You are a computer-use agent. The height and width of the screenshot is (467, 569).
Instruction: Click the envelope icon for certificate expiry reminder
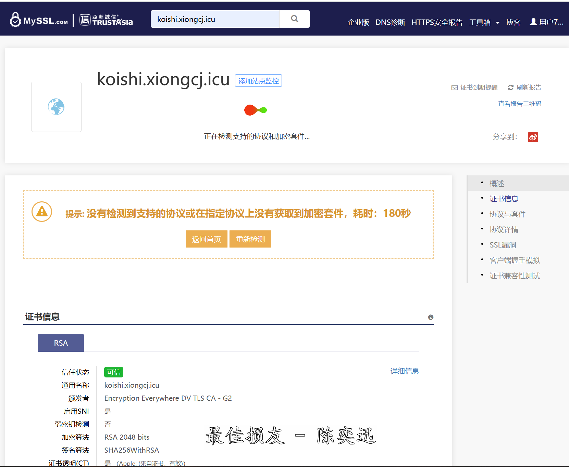[x=455, y=88]
